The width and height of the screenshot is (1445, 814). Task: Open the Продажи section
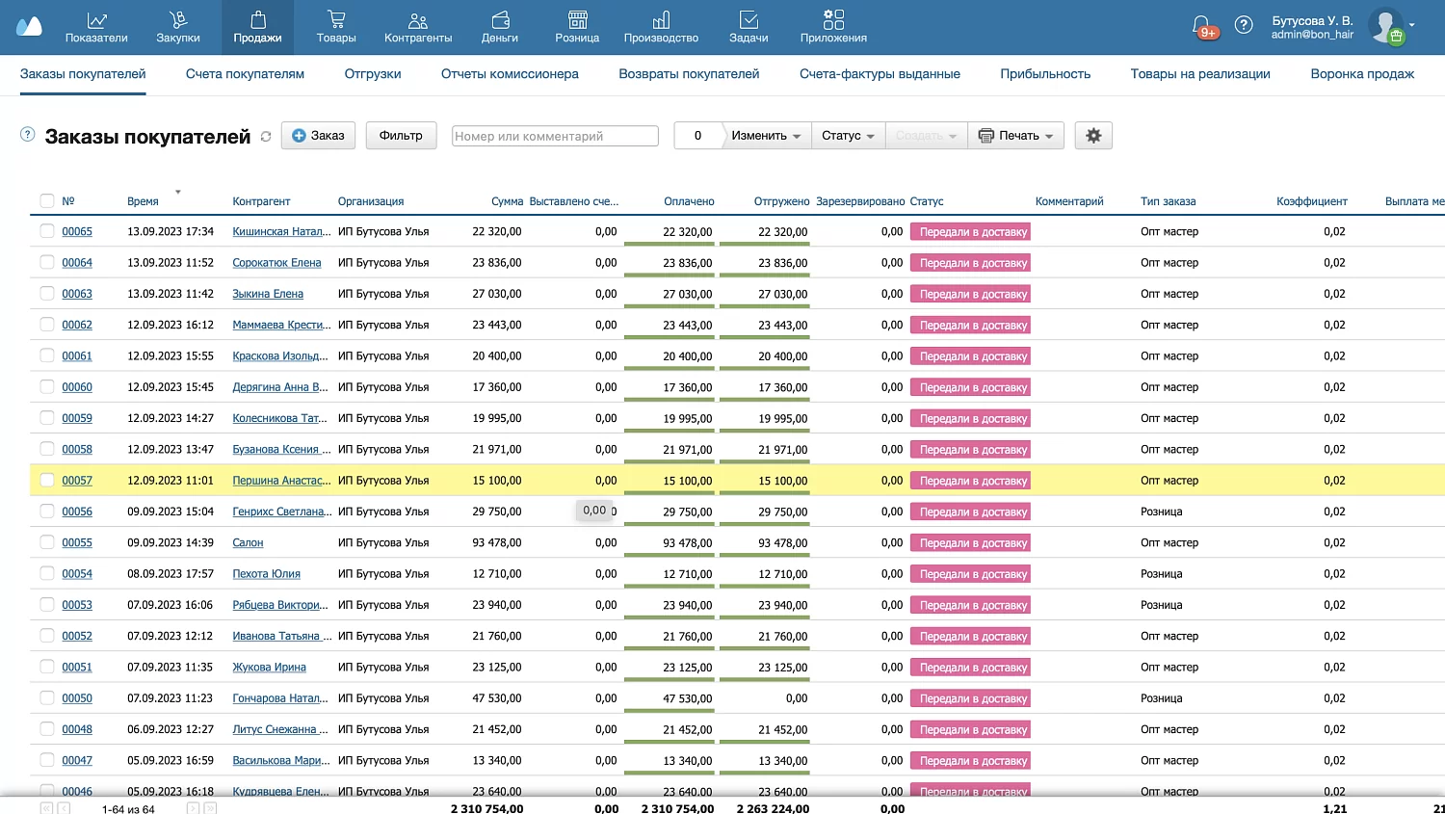pyautogui.click(x=257, y=27)
